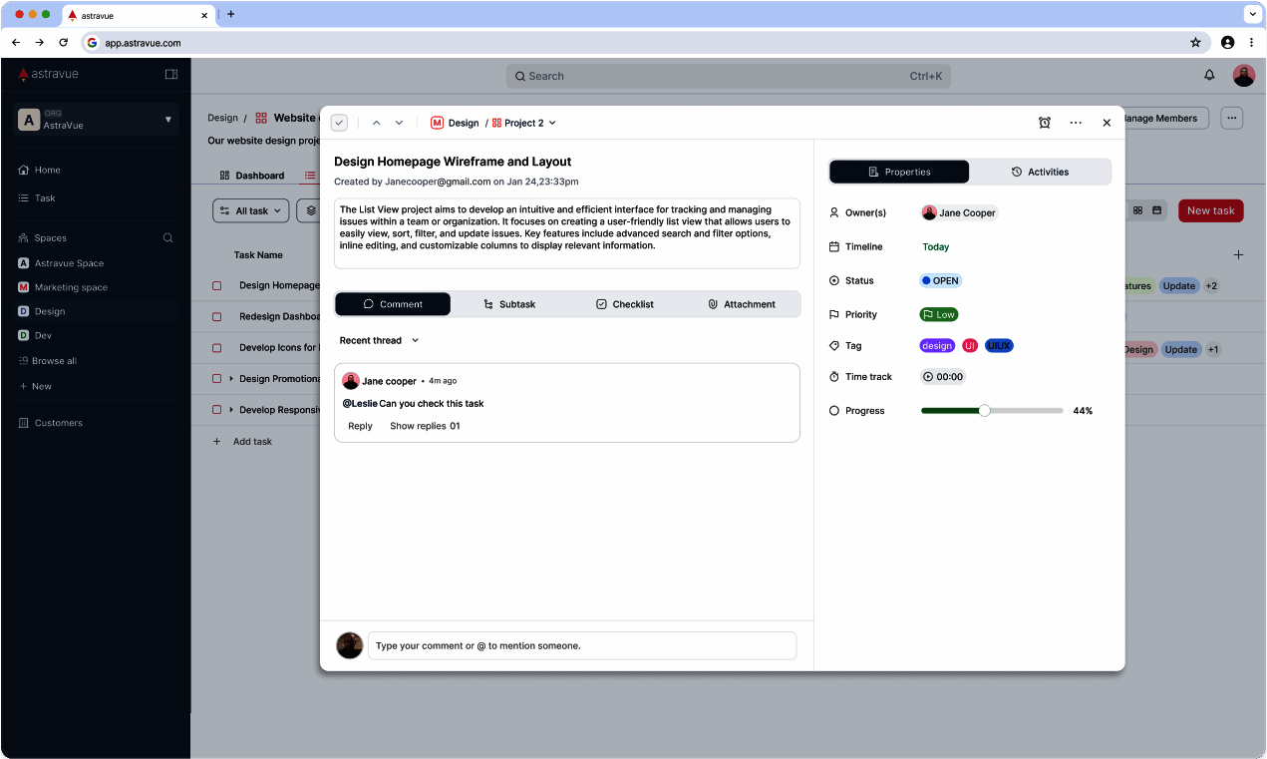The image size is (1267, 759).
Task: Check the Develop Icons task checkbox
Action: (216, 348)
